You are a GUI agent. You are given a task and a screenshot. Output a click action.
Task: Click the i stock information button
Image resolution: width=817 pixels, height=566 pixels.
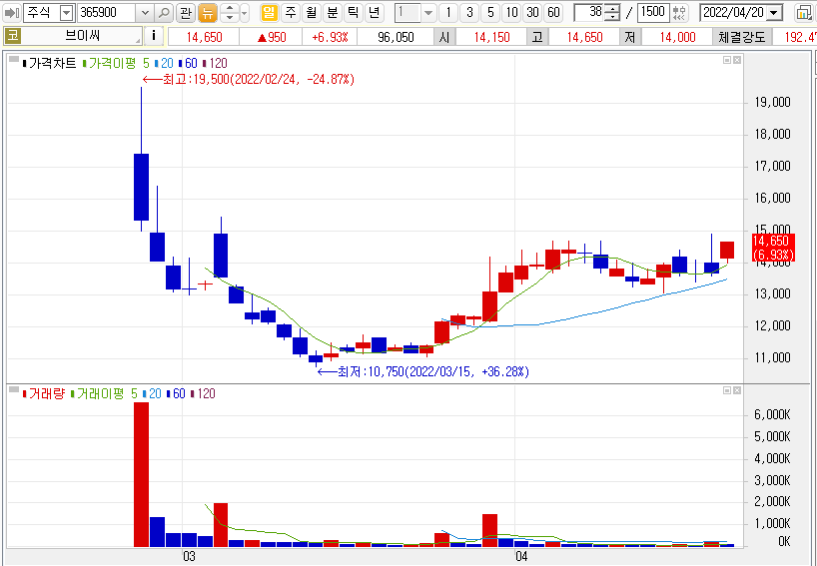(153, 36)
